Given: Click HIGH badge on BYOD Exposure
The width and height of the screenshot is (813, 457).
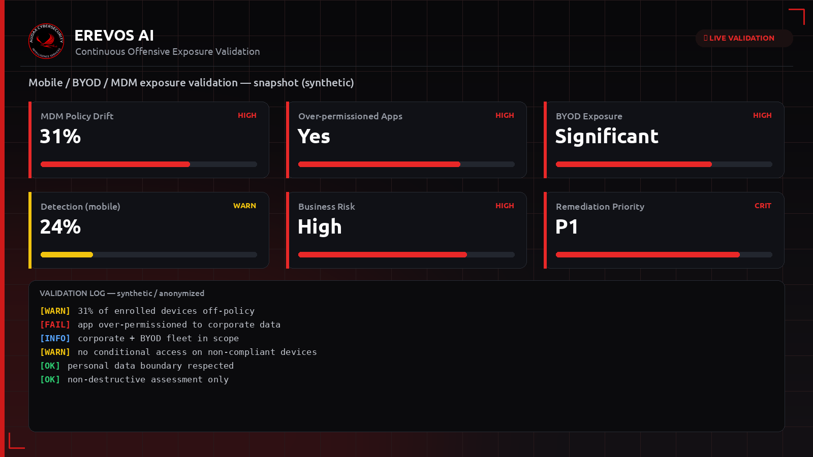Looking at the screenshot, I should [x=762, y=115].
